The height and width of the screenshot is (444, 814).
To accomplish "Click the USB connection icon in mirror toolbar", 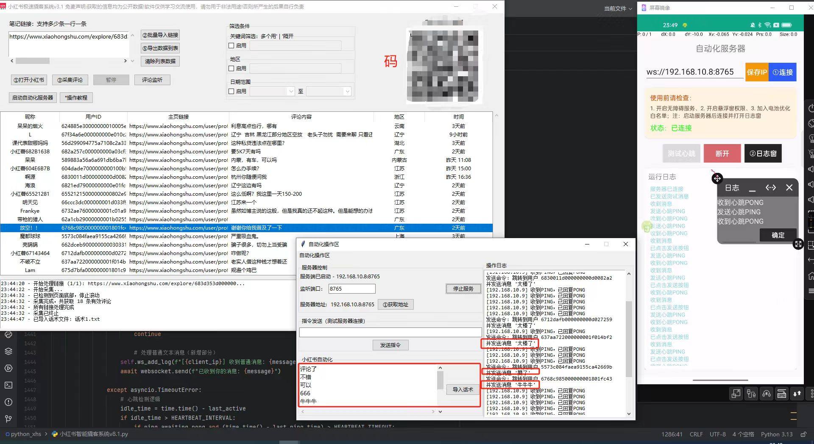I will coord(751,394).
